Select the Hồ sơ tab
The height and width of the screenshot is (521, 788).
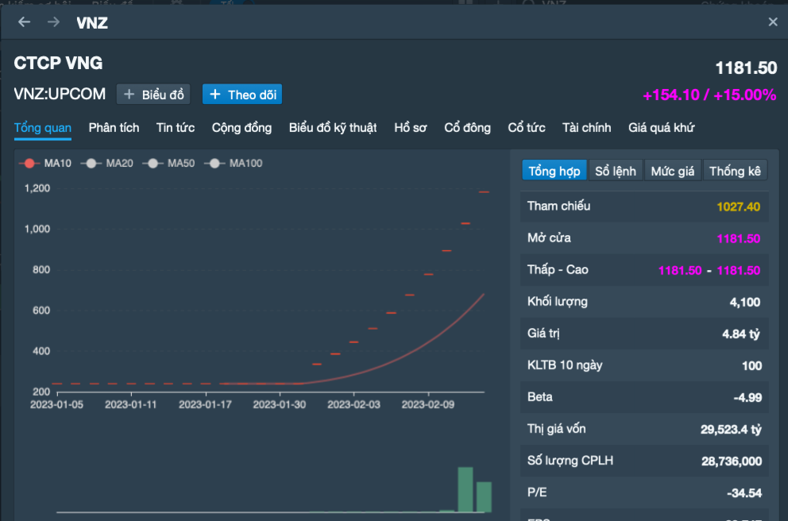click(411, 128)
